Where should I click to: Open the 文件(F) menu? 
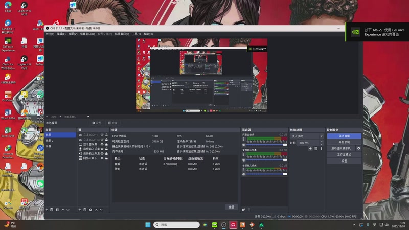pos(50,34)
